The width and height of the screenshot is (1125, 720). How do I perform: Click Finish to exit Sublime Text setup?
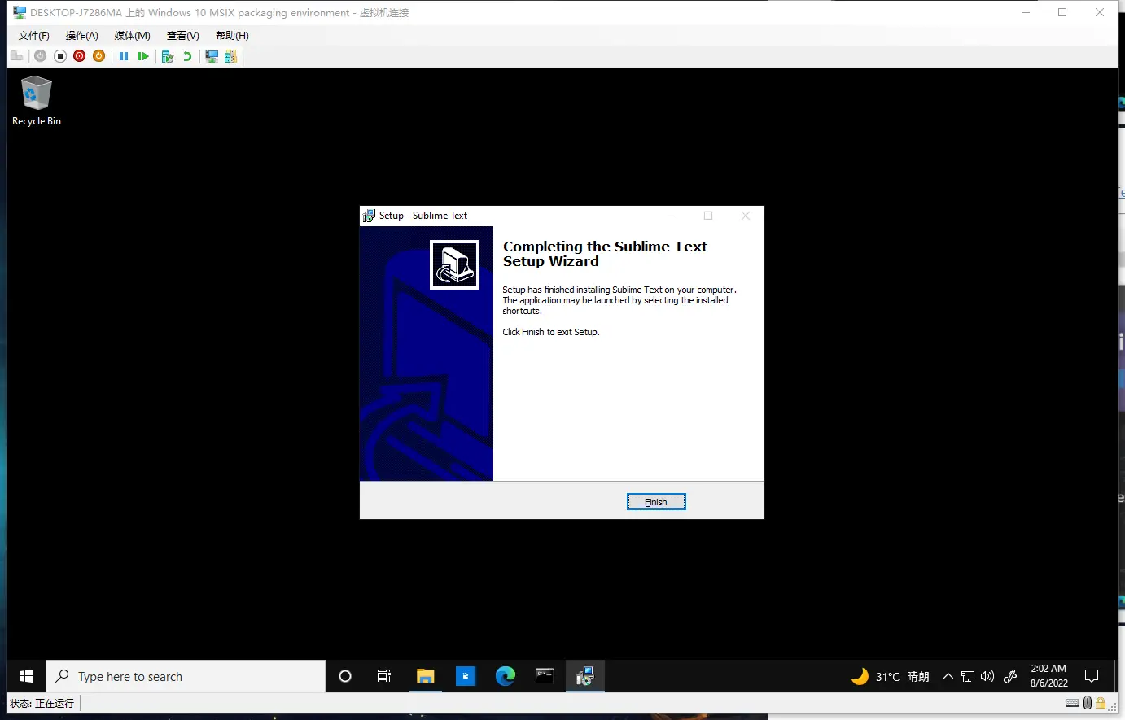point(655,502)
